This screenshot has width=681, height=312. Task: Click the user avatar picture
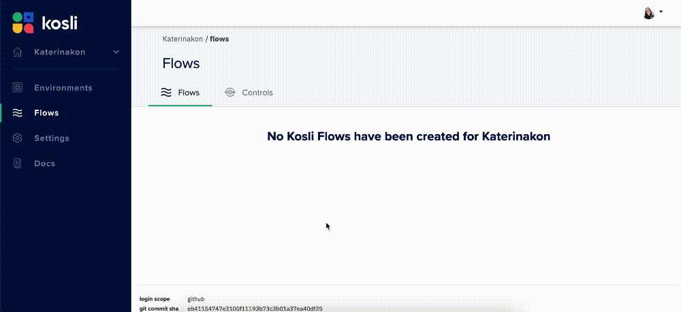[649, 14]
